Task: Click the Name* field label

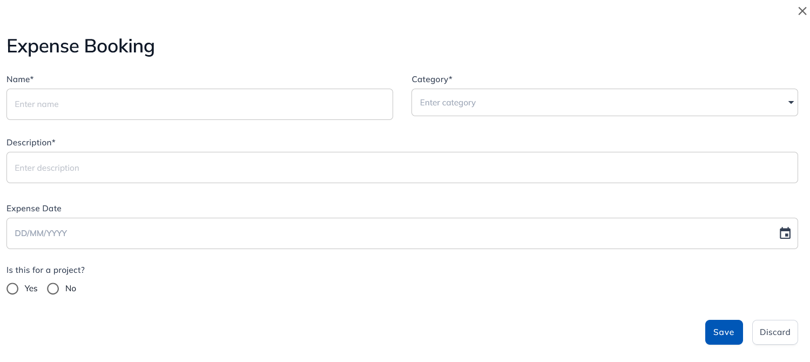Action: [x=20, y=79]
